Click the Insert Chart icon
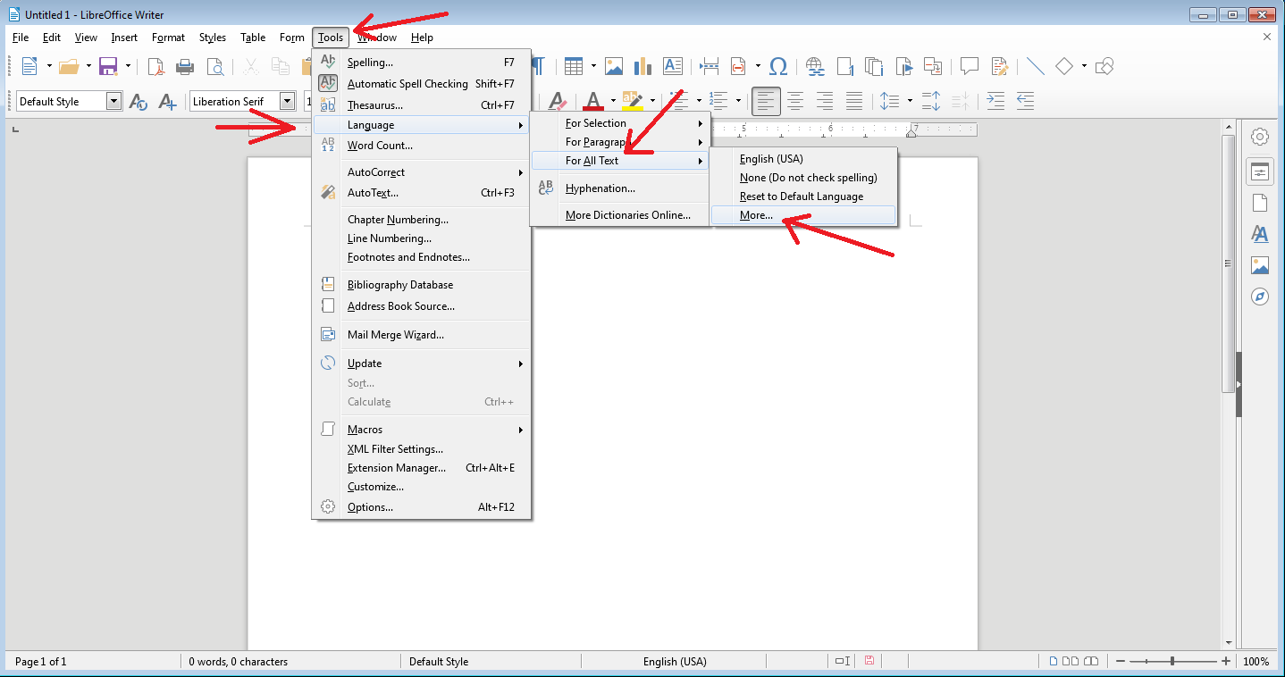The image size is (1285, 677). pos(642,66)
